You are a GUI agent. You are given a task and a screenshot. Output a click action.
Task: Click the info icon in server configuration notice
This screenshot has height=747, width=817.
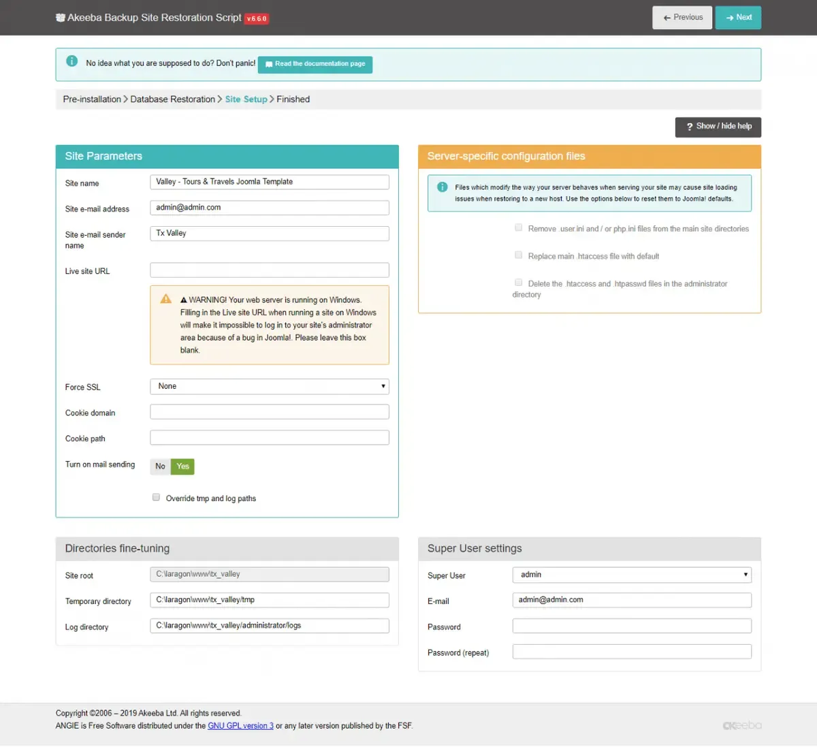pyautogui.click(x=442, y=187)
